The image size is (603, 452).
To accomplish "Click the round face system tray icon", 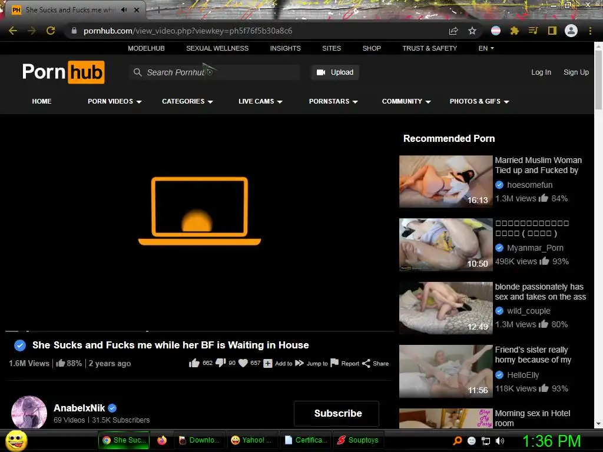I will pos(472,441).
